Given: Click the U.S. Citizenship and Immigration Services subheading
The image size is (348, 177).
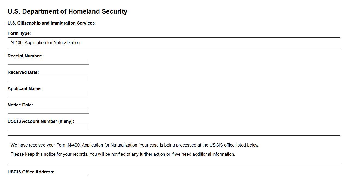Looking at the screenshot, I should (51, 23).
